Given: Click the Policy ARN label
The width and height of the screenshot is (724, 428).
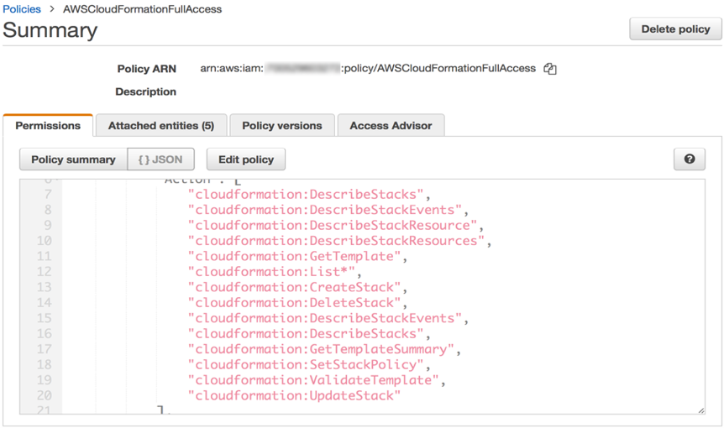Looking at the screenshot, I should click(x=147, y=69).
